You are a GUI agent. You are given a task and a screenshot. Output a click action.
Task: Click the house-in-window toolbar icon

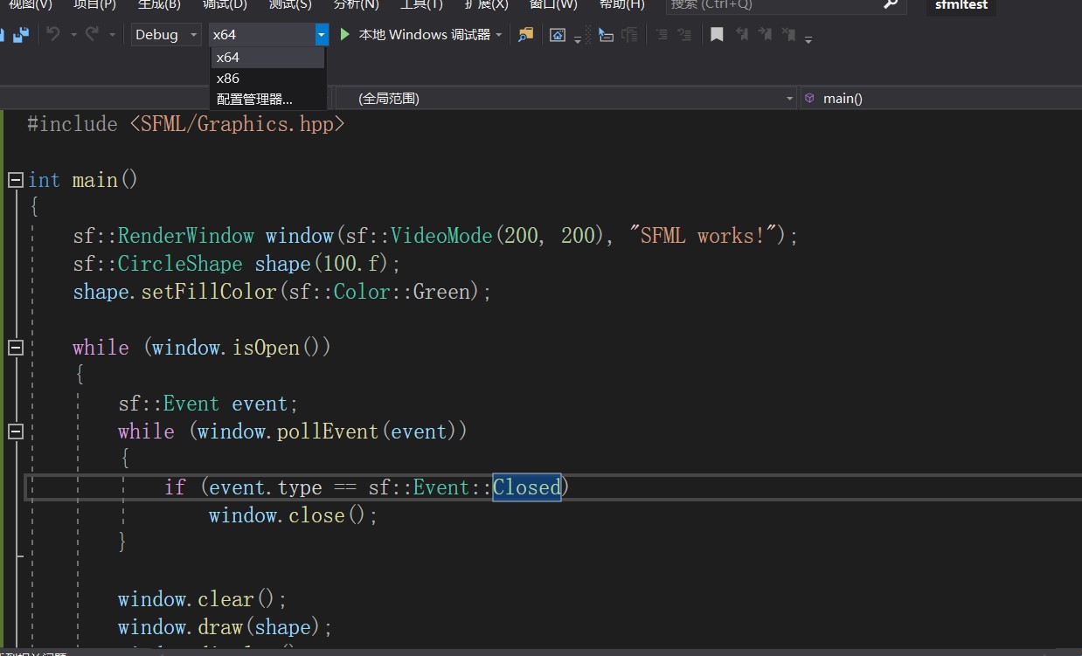(558, 35)
